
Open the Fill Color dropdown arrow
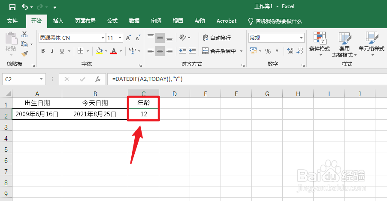coord(106,51)
